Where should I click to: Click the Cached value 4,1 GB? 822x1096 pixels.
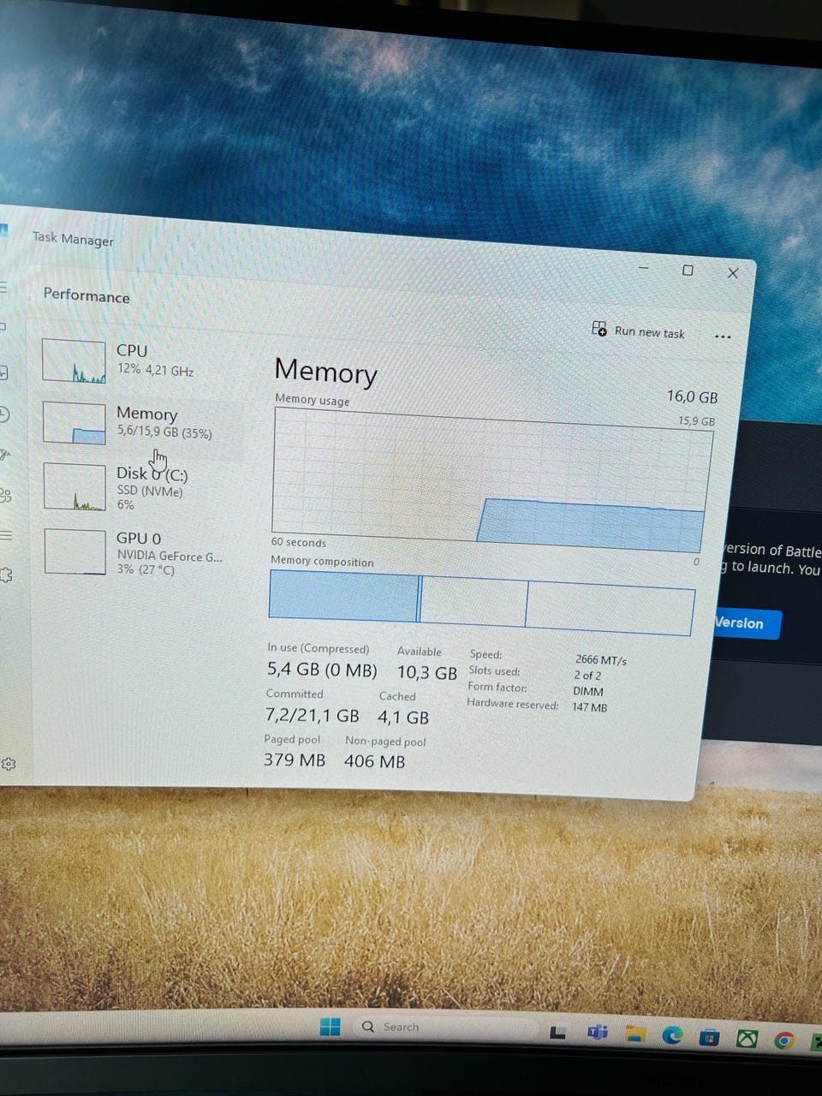(x=403, y=718)
